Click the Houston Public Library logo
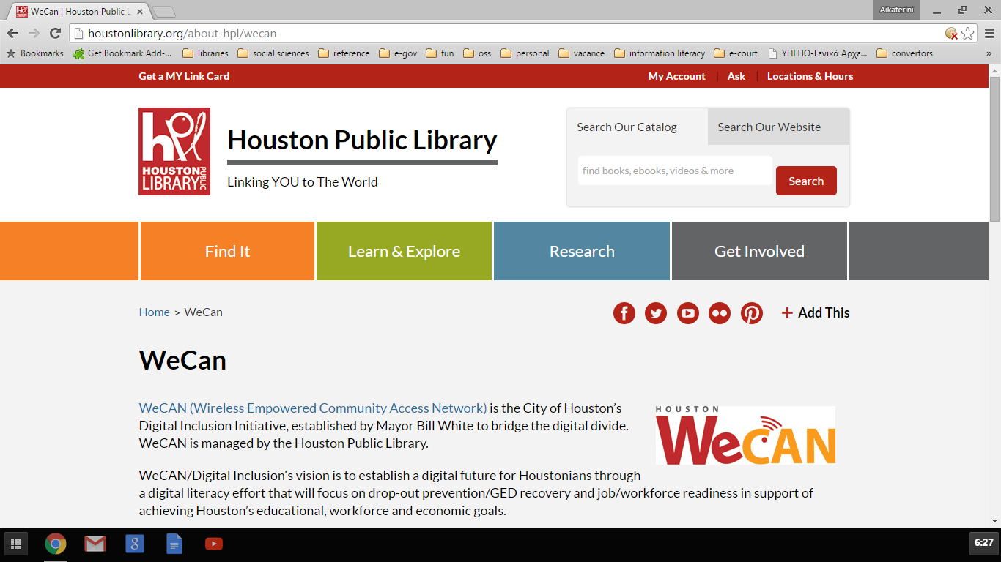The image size is (1001, 562). pyautogui.click(x=174, y=151)
